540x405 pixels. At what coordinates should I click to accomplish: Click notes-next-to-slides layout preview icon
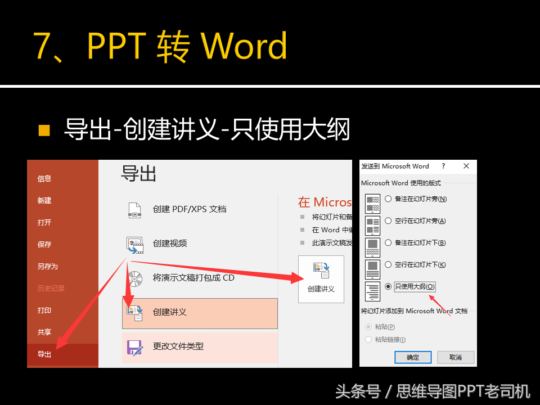(372, 204)
